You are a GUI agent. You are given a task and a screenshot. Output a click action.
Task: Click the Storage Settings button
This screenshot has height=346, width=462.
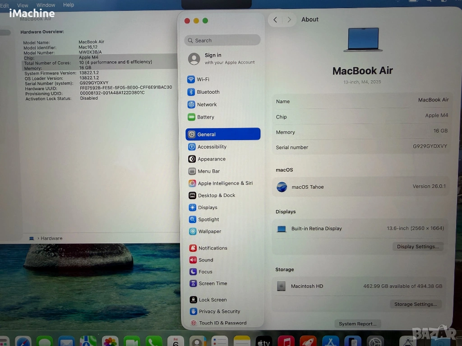(415, 304)
